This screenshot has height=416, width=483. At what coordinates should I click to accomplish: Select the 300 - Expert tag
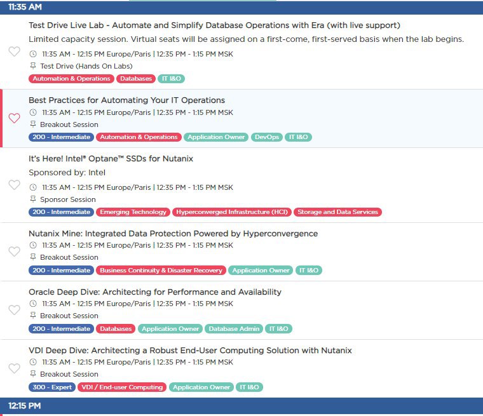(52, 387)
